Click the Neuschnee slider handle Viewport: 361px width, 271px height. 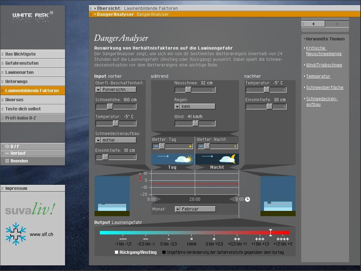point(188,90)
